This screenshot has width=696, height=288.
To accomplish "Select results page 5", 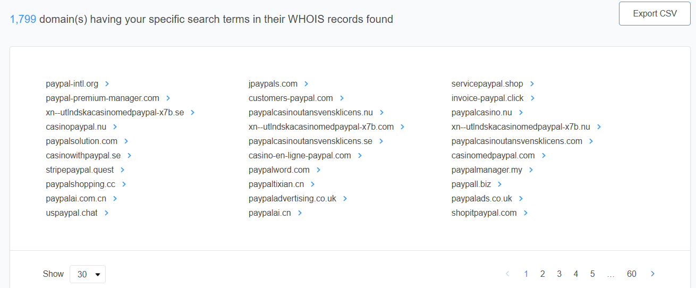I will pyautogui.click(x=592, y=274).
